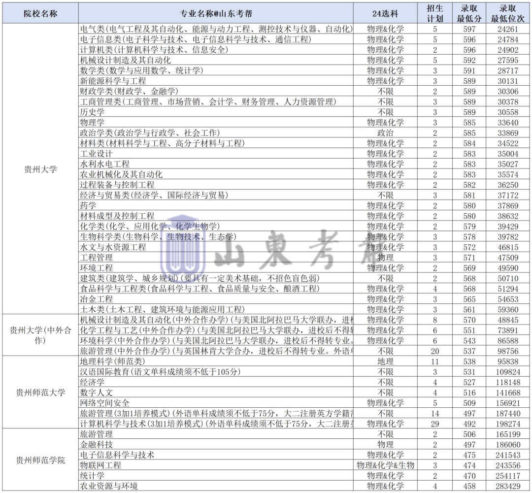Click the 政治 subject requirement cell

(385, 133)
